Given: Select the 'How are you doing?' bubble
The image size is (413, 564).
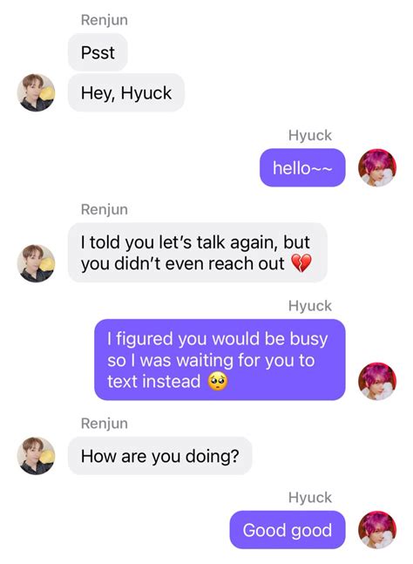Looking at the screenshot, I should tap(160, 456).
